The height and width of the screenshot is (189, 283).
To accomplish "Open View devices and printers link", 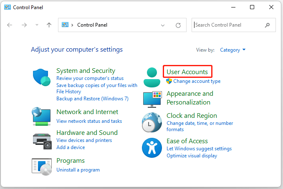I will pos(84,141).
